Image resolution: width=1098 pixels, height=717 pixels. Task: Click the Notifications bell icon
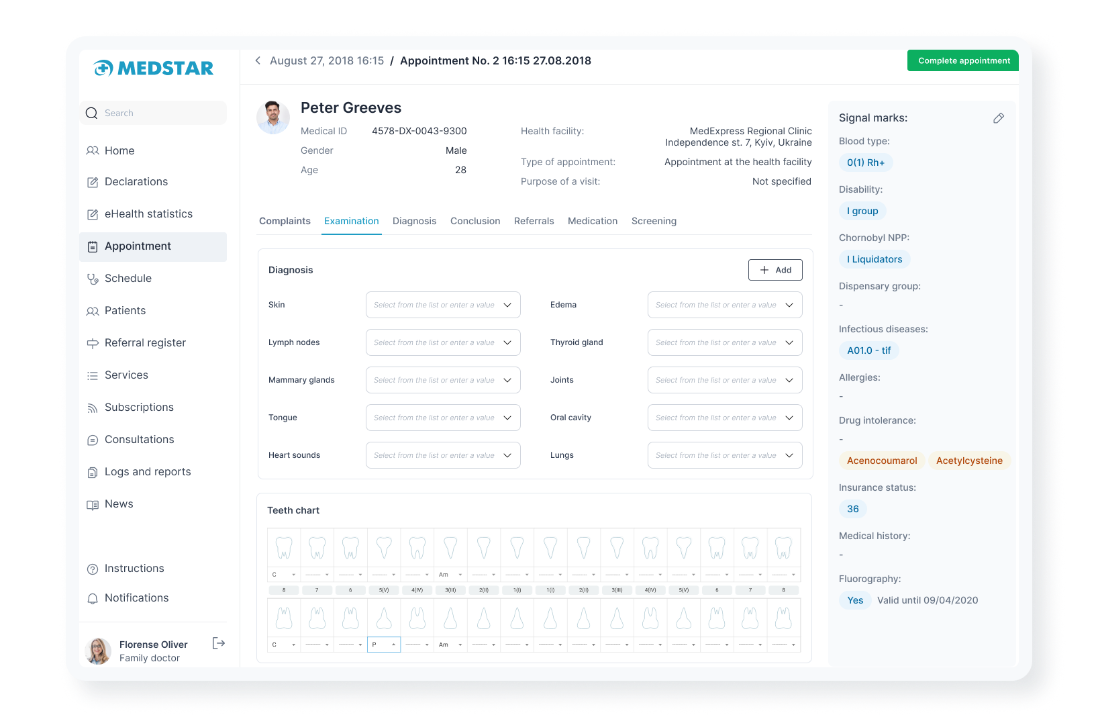93,598
